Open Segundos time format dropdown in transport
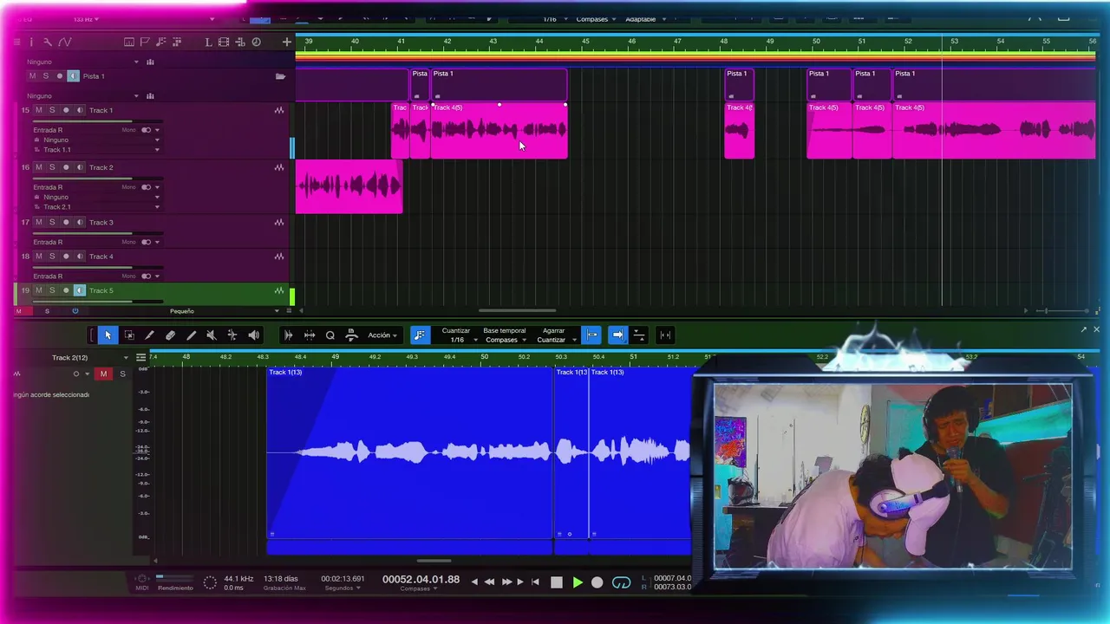Viewport: 1110px width, 624px height. tap(341, 588)
